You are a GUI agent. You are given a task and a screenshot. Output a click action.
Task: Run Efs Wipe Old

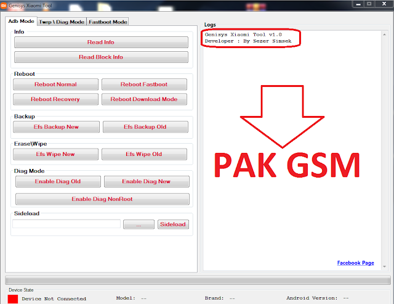(144, 154)
